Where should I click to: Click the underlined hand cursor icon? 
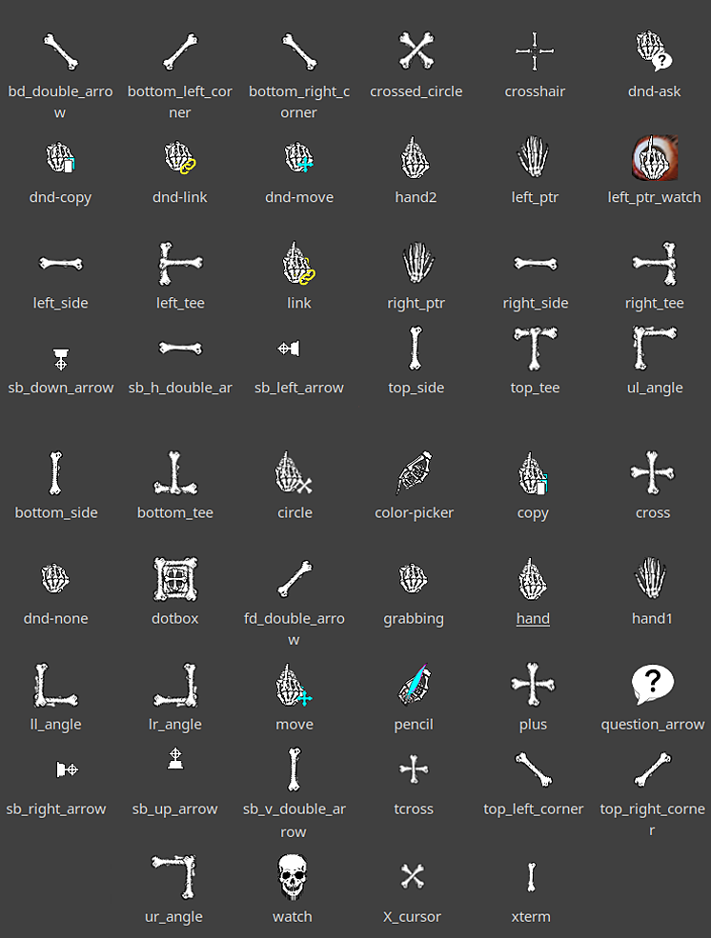(x=533, y=579)
